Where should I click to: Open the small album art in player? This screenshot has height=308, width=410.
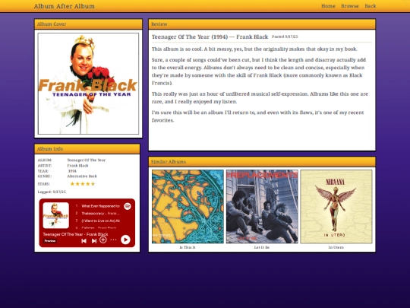pyautogui.click(x=56, y=215)
